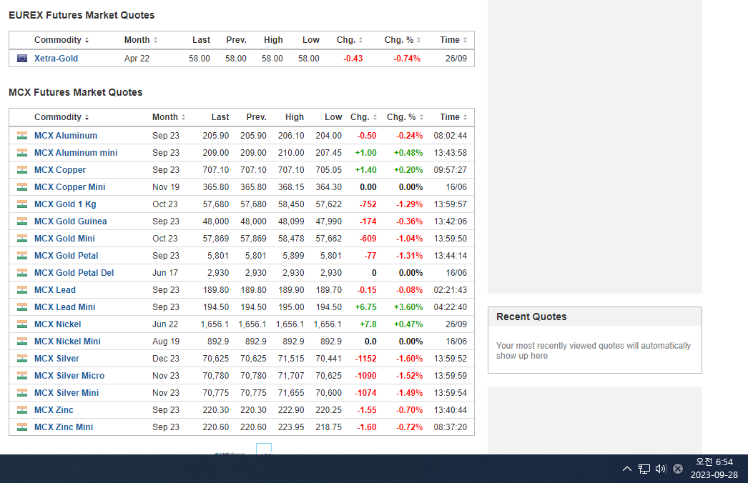
Task: Click the 58,478 high for MCX Gold Mini
Action: (x=291, y=239)
